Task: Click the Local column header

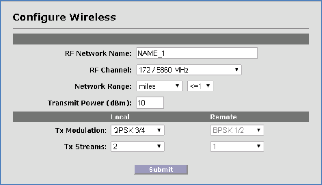Action: [119, 117]
